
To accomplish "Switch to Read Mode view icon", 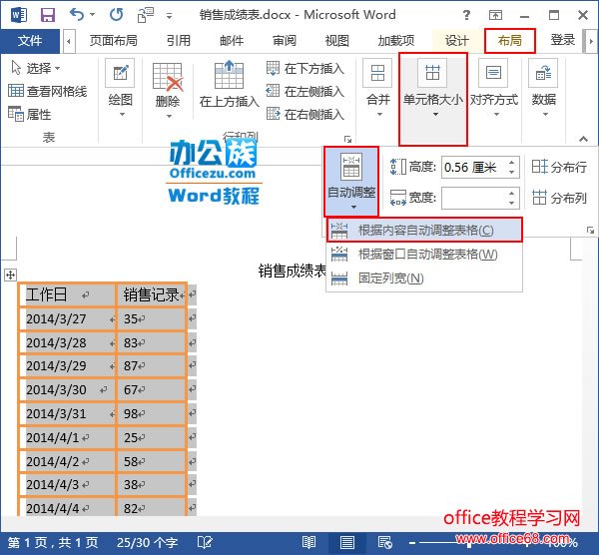I will [308, 542].
